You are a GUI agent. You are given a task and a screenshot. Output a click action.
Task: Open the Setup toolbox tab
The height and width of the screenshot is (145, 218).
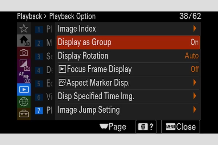pos(24,114)
